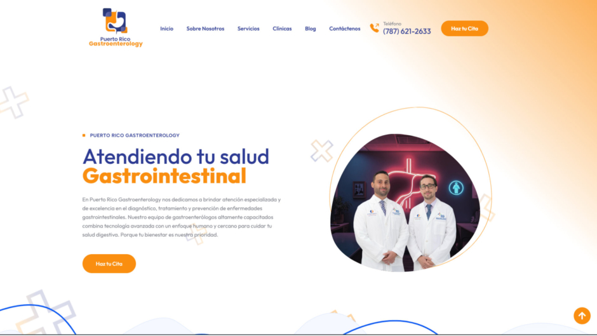The height and width of the screenshot is (336, 597).
Task: Click the paragraph starting 'En Puerto Rico Gastroenterology'
Action: 182,217
